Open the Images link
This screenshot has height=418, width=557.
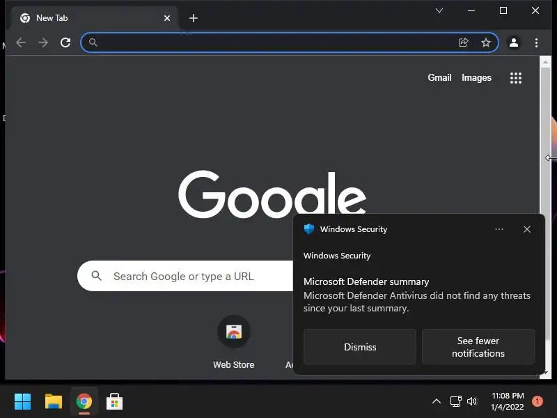click(476, 77)
